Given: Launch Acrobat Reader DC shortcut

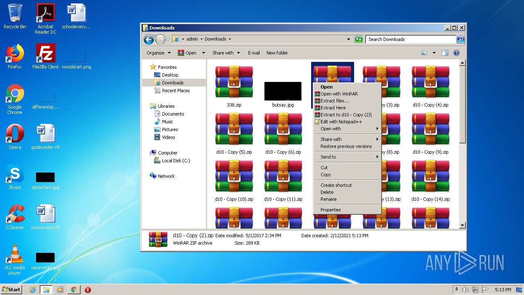Looking at the screenshot, I should point(45,19).
